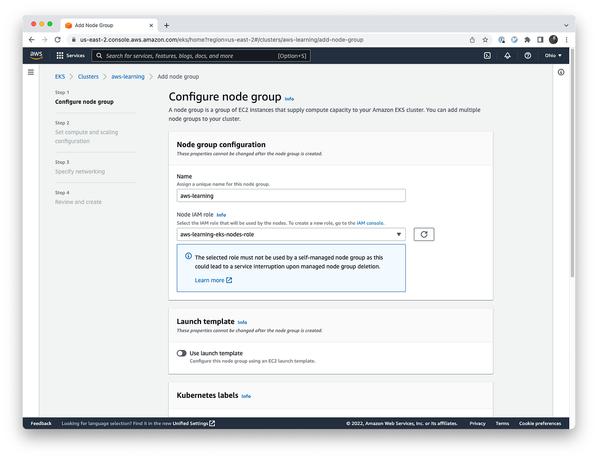Viewport: 598px width, 459px height.
Task: Click the share page icon in address bar
Action: (x=472, y=40)
